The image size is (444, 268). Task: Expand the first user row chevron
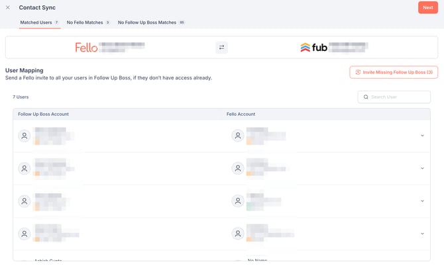[x=422, y=136]
